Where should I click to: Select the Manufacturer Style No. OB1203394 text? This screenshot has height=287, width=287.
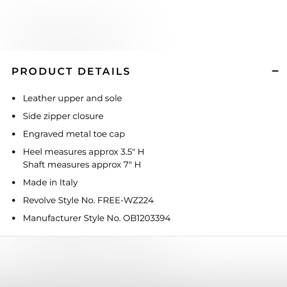[97, 218]
